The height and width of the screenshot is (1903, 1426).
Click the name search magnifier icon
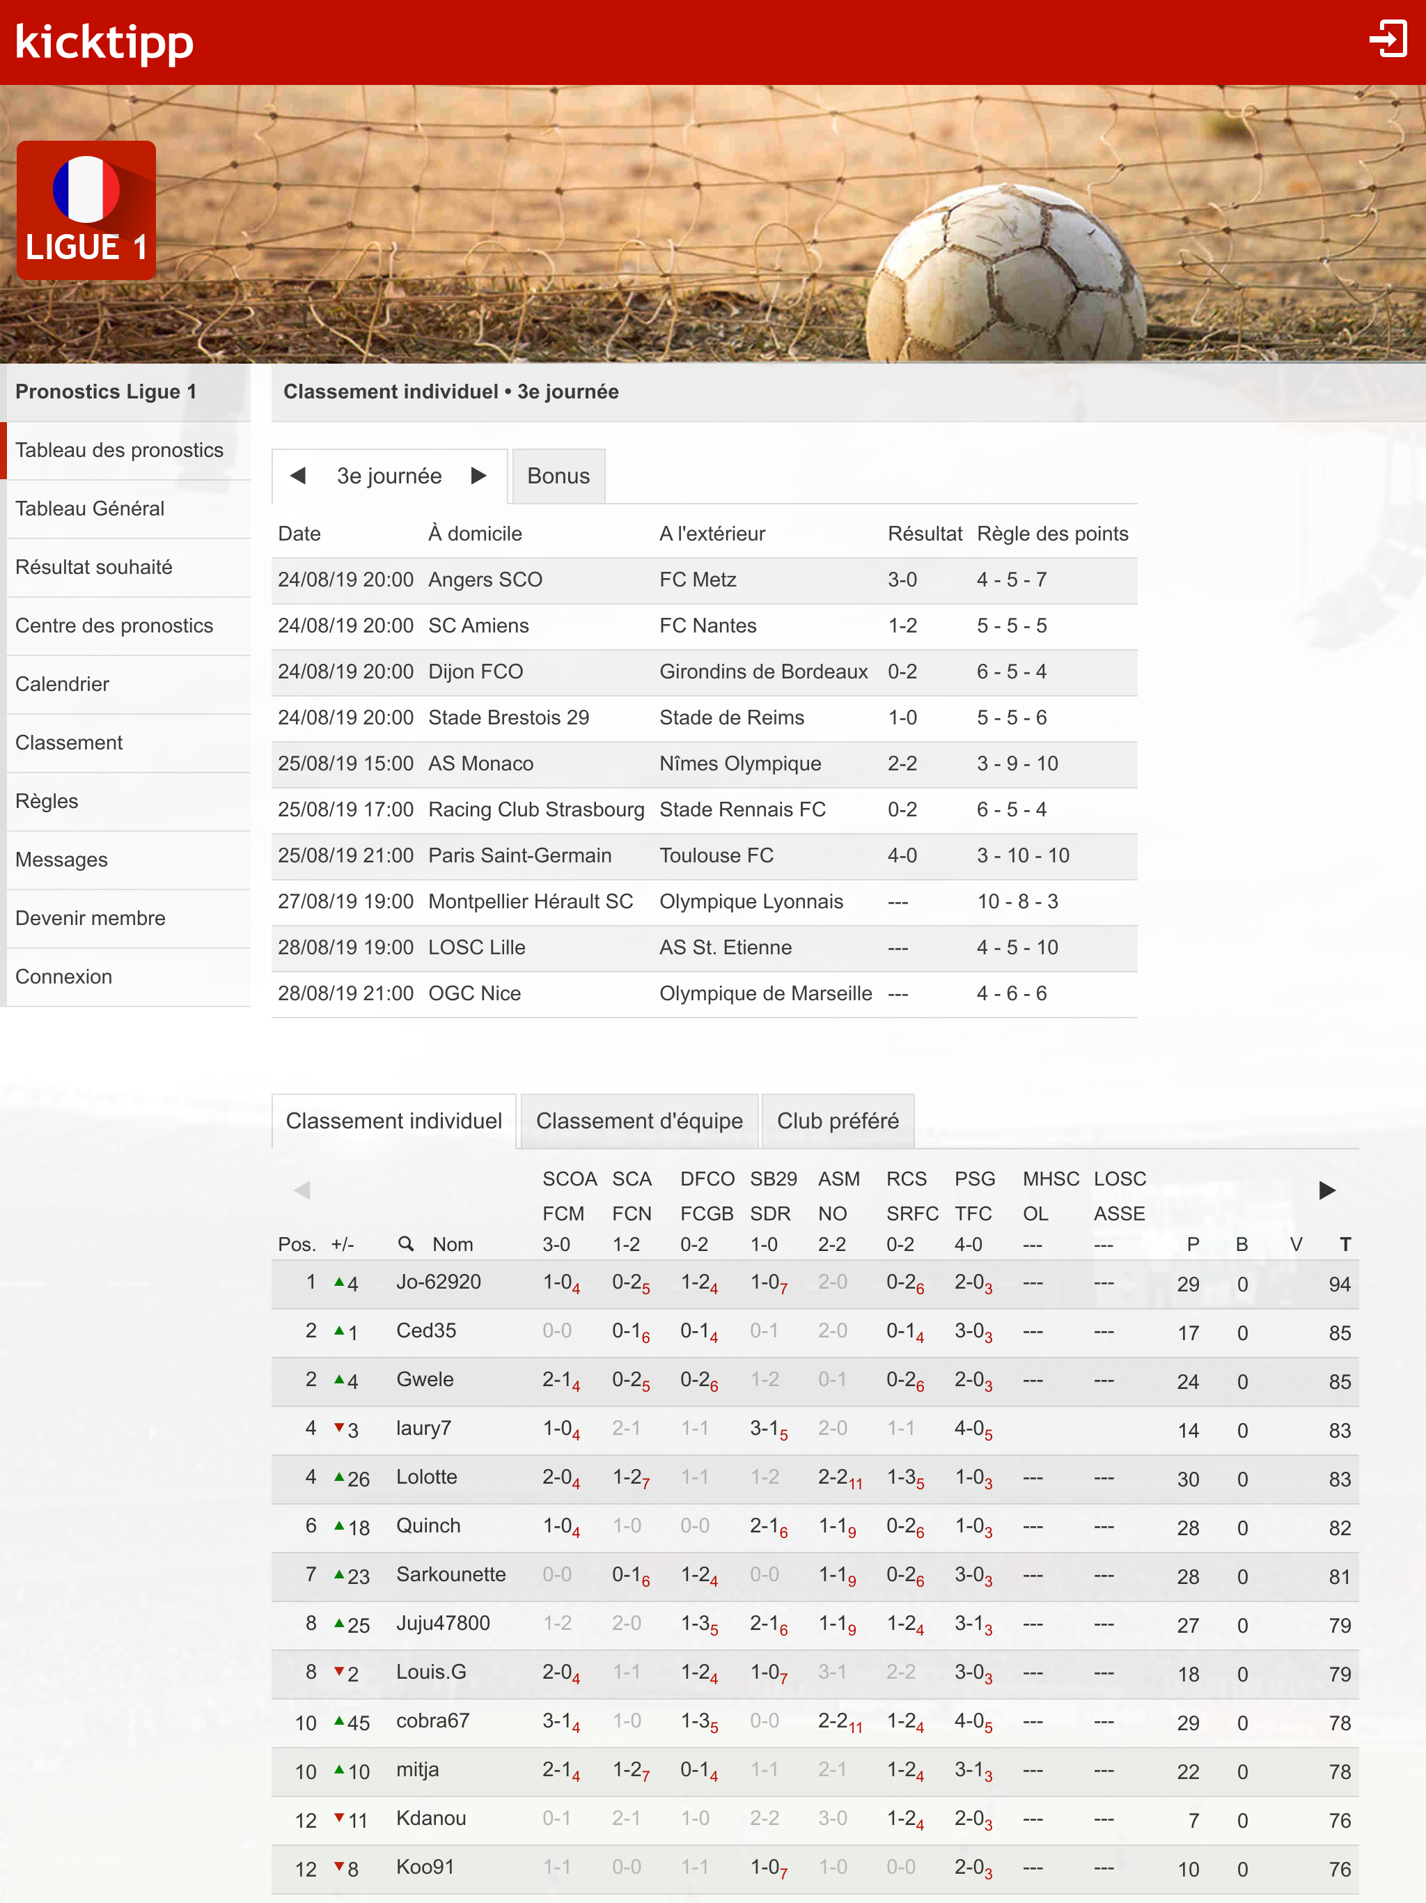[405, 1243]
